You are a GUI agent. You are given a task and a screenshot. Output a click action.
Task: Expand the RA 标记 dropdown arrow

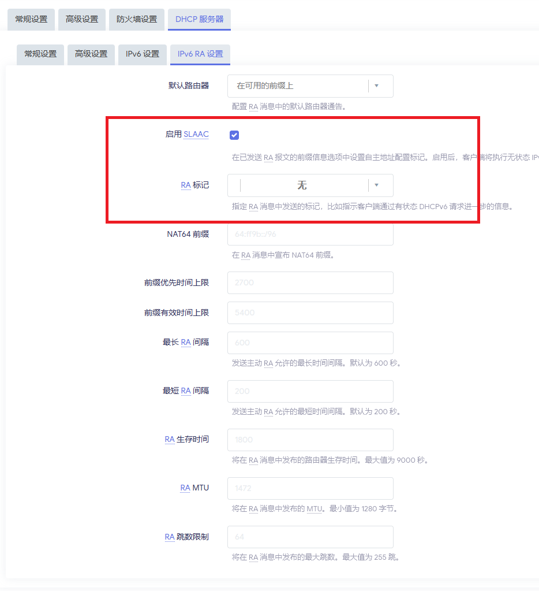coord(376,185)
